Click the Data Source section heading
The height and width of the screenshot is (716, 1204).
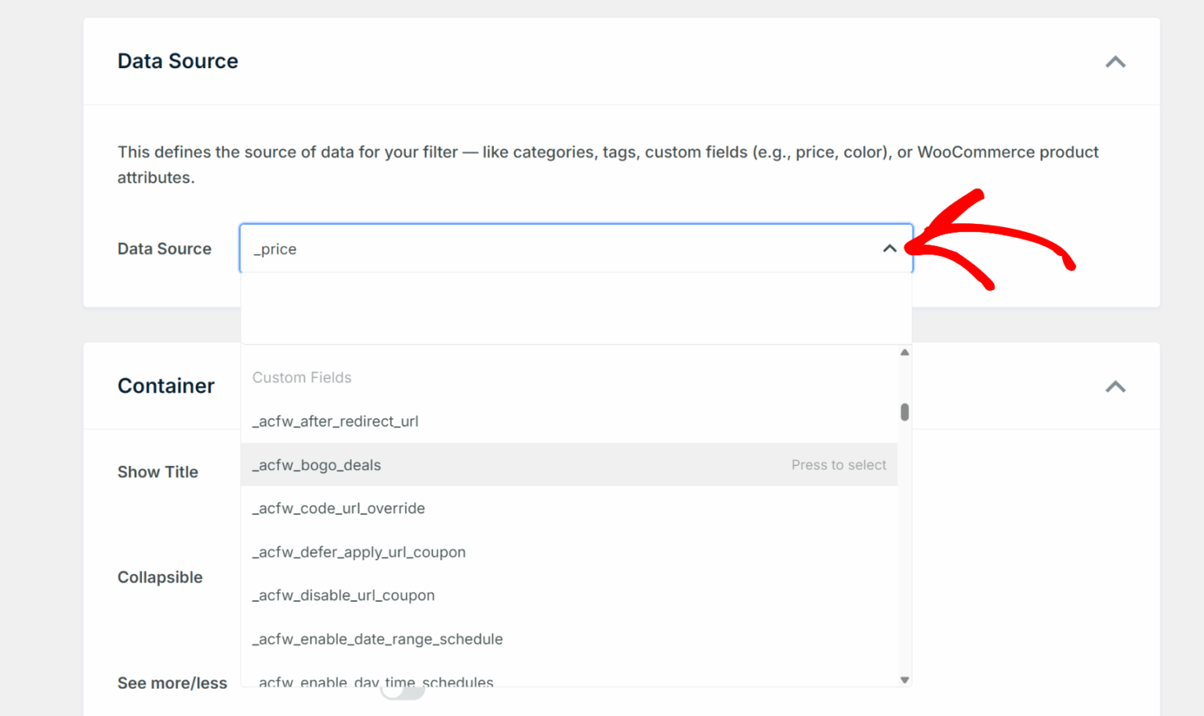[178, 61]
